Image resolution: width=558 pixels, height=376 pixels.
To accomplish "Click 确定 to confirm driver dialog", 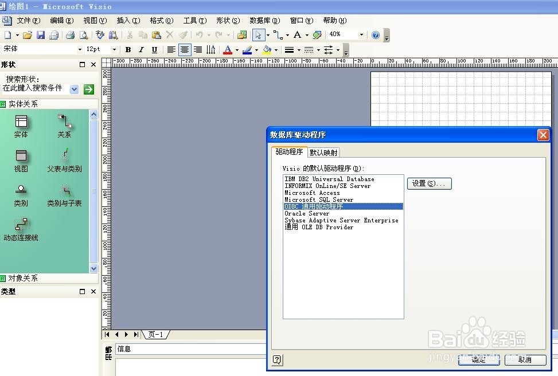I will [x=479, y=359].
